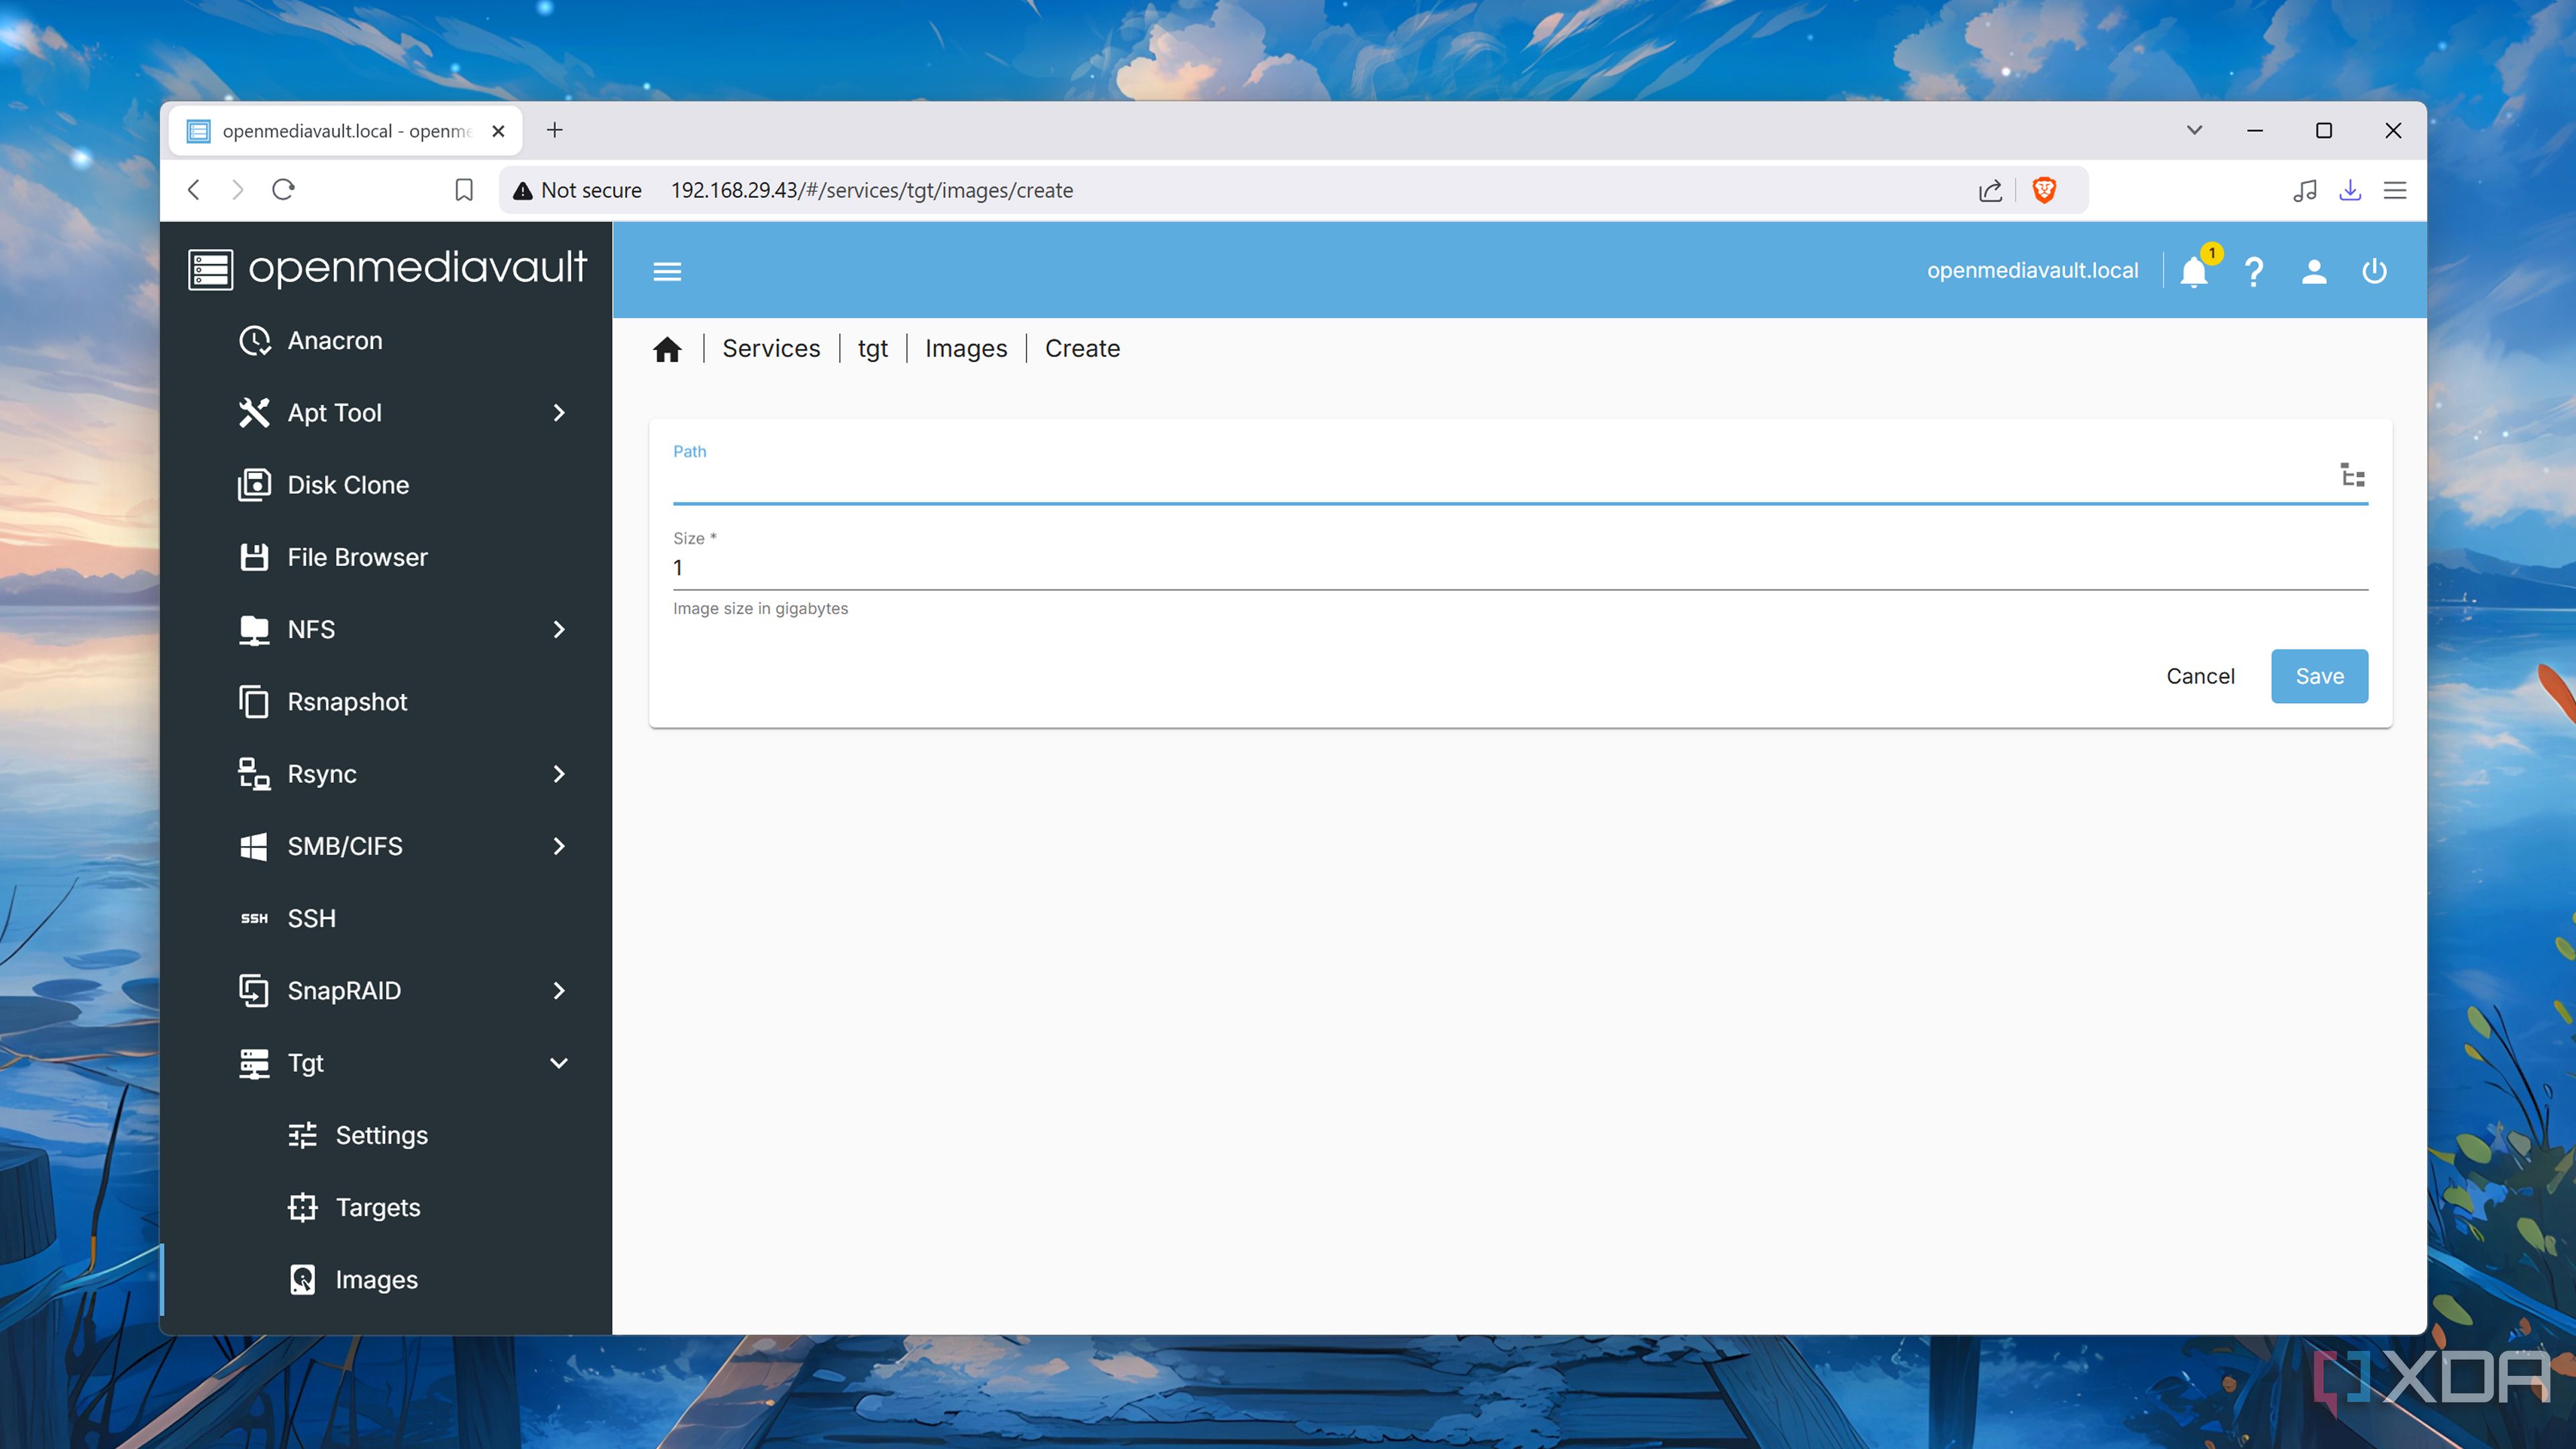The width and height of the screenshot is (2576, 1449).
Task: Click Brave Shields lion icon
Action: 2044,190
